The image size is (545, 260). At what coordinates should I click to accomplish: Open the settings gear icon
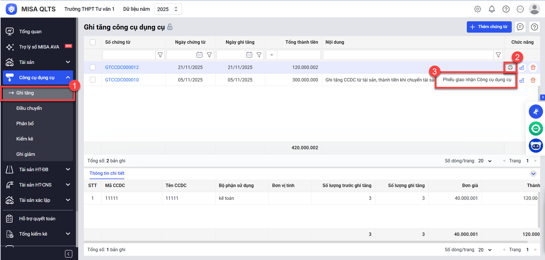[477, 9]
